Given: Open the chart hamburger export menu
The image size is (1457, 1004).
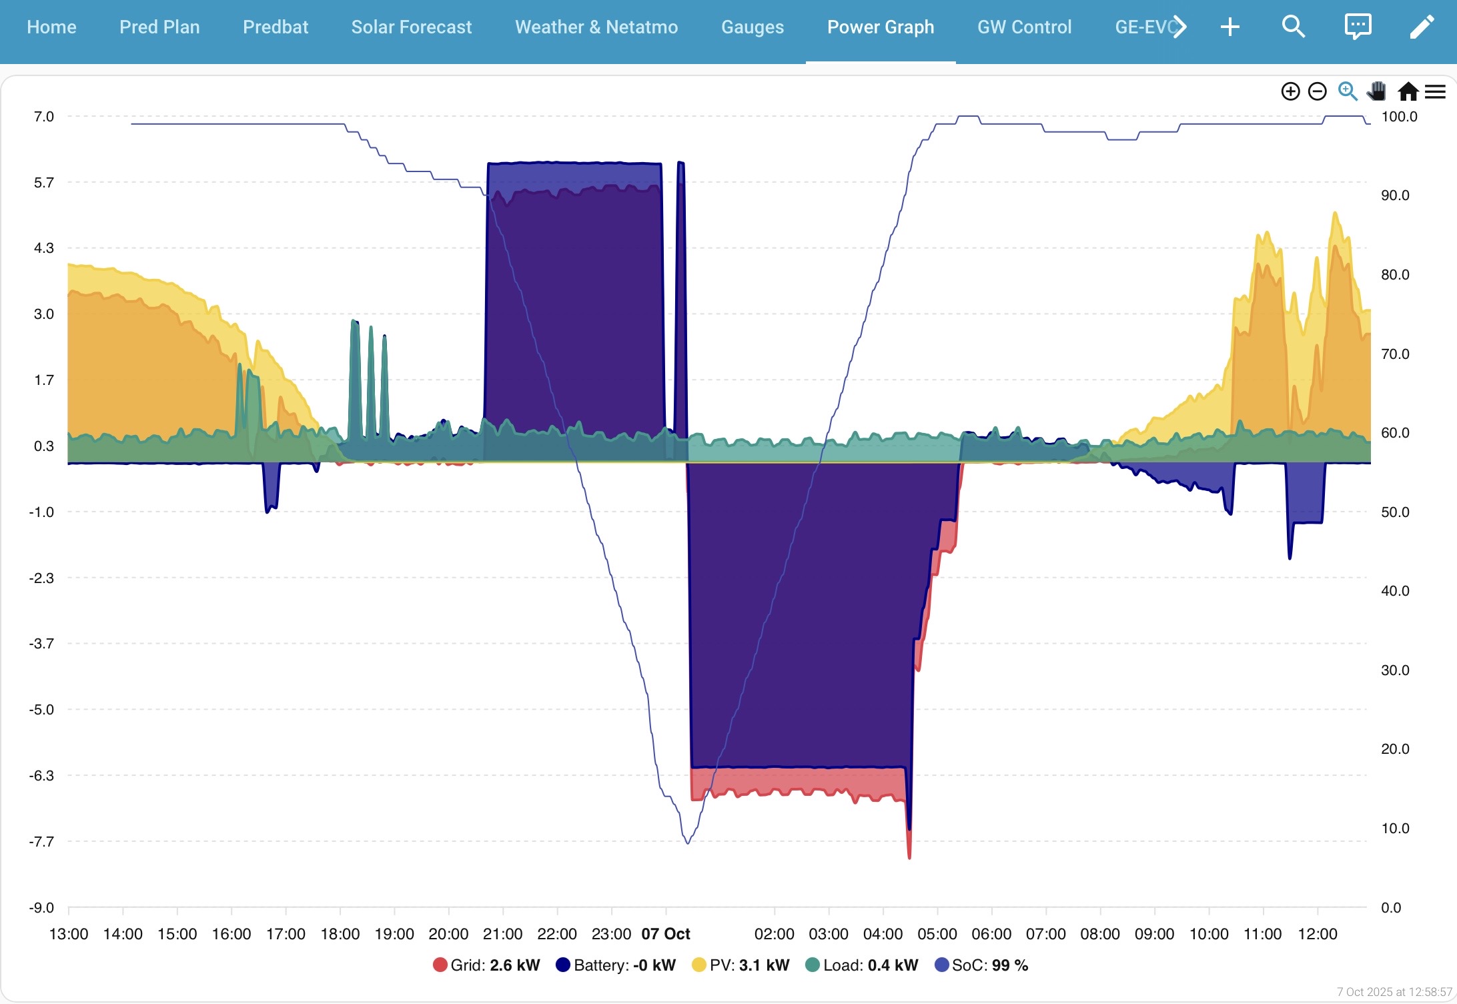Looking at the screenshot, I should (x=1435, y=91).
